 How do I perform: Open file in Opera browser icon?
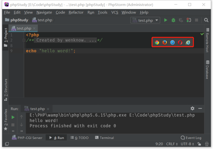[x=180, y=42]
